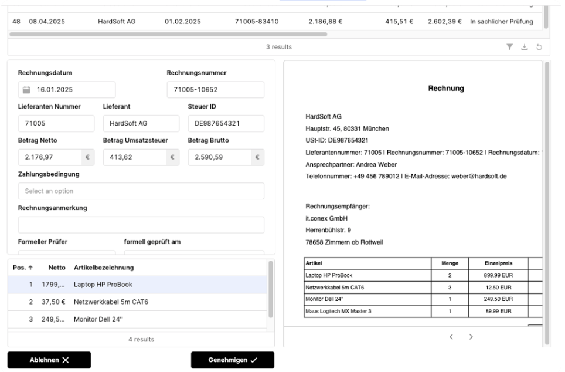
Task: Click the Euro symbol beside Betrag Netto
Action: point(86,157)
